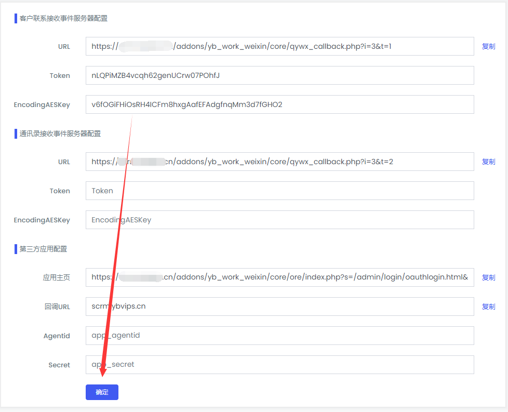508x412 pixels.
Task: Click the 回调URL field label
Action: (x=57, y=307)
